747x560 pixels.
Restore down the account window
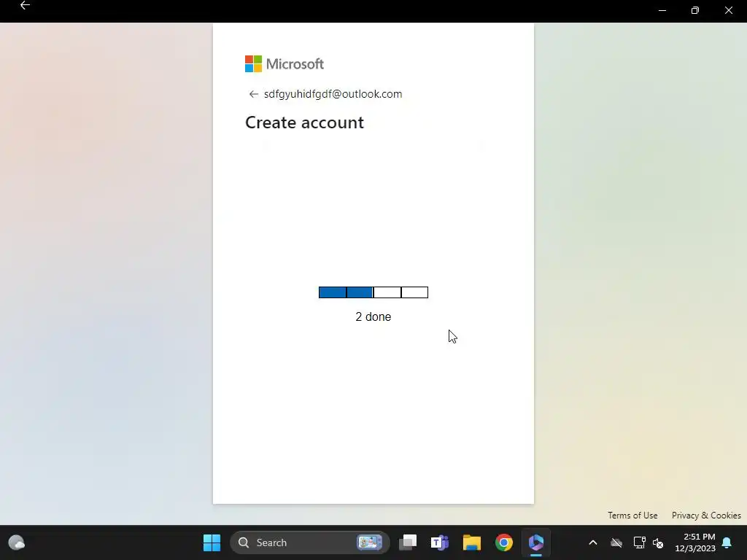pos(695,10)
